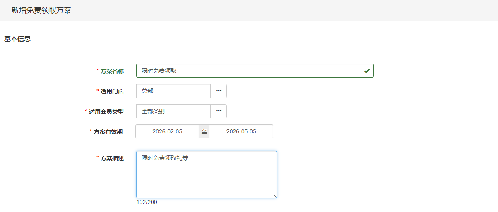Click the 适用门店 field label
The height and width of the screenshot is (212, 498).
112,91
